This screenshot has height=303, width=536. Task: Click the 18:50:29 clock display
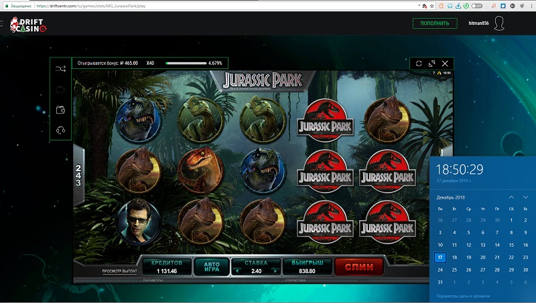(460, 170)
